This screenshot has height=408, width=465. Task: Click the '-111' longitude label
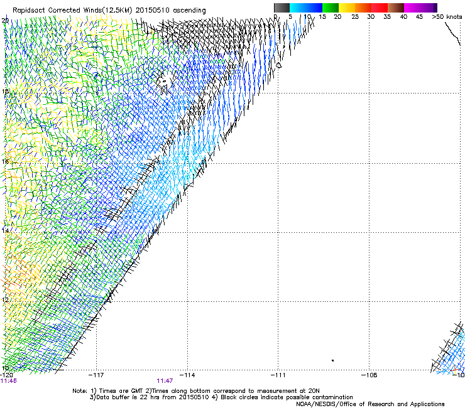tap(278, 375)
